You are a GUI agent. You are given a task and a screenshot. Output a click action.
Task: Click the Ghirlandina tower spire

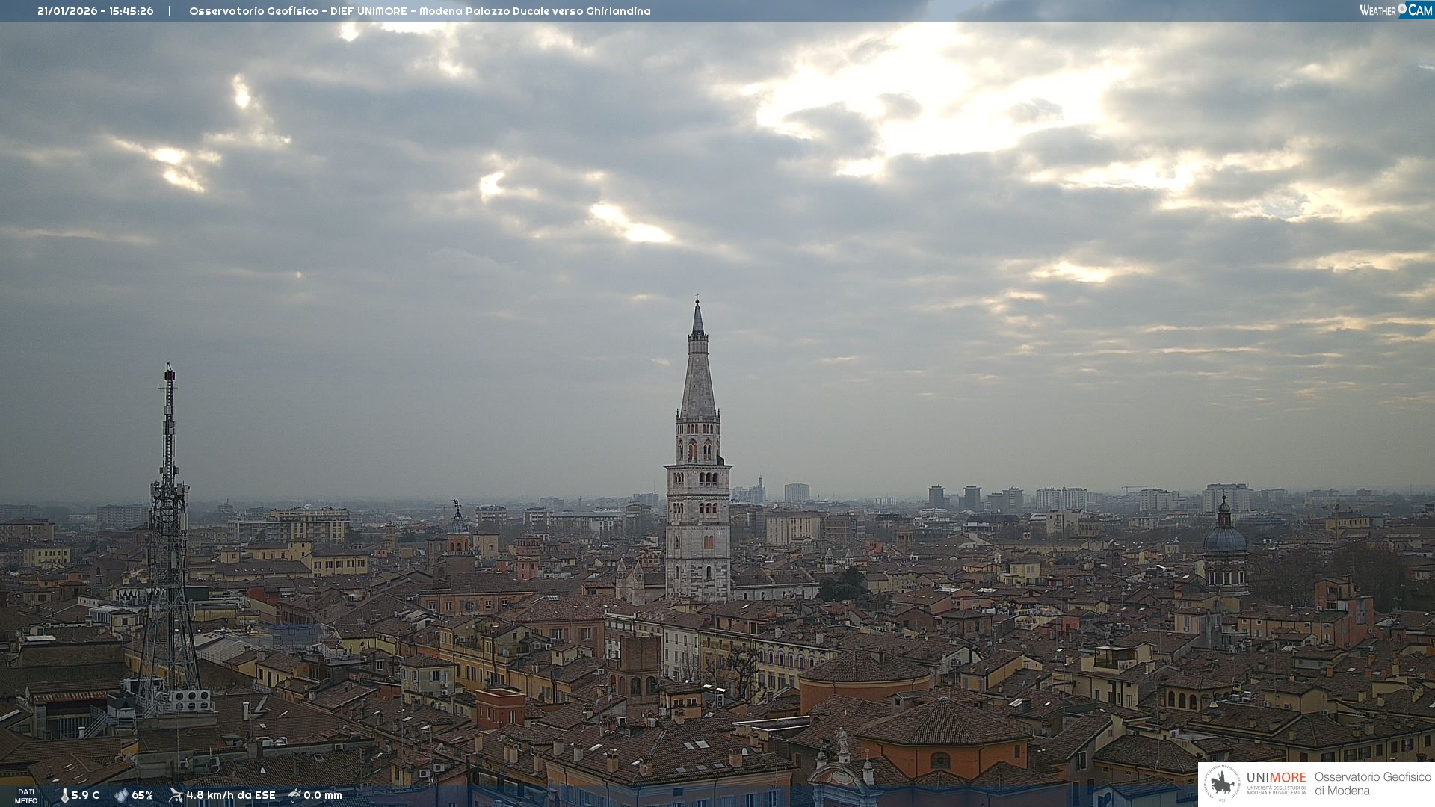click(698, 374)
